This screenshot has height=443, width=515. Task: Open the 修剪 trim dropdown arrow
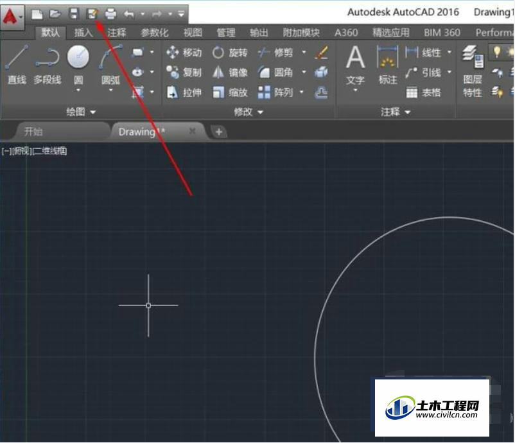pos(304,52)
